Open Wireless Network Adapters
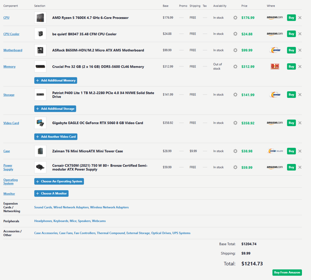The width and height of the screenshot is (311, 280). tap(109, 207)
